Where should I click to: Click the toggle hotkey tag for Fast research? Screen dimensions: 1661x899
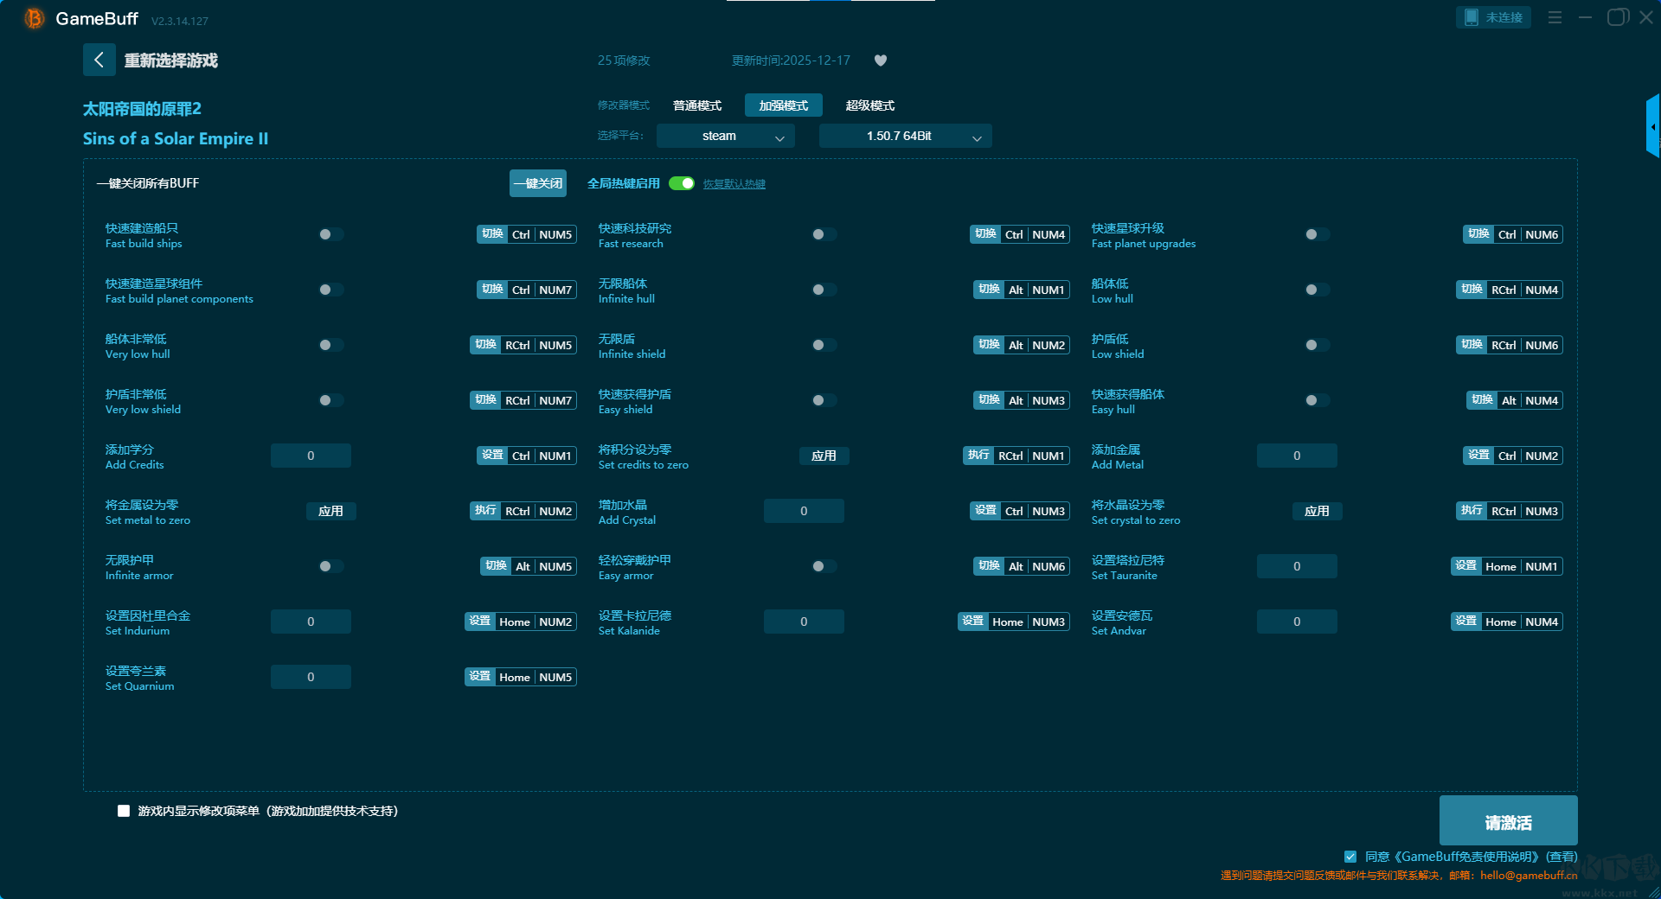(x=985, y=234)
